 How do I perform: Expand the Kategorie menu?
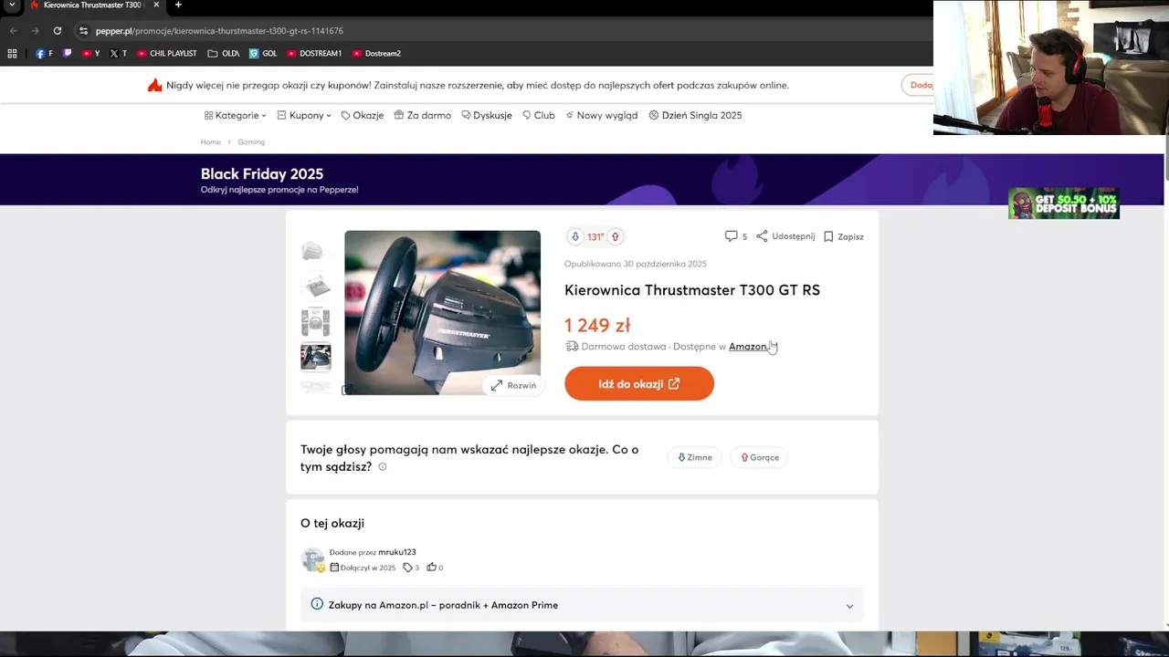coord(236,116)
